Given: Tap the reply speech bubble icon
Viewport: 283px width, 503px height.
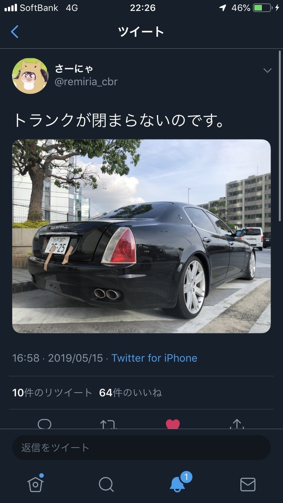Looking at the screenshot, I should pyautogui.click(x=45, y=424).
